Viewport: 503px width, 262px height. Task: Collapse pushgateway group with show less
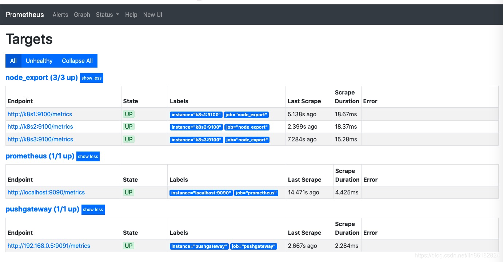(93, 209)
